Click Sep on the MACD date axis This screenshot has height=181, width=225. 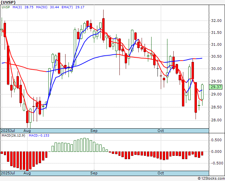point(94,173)
